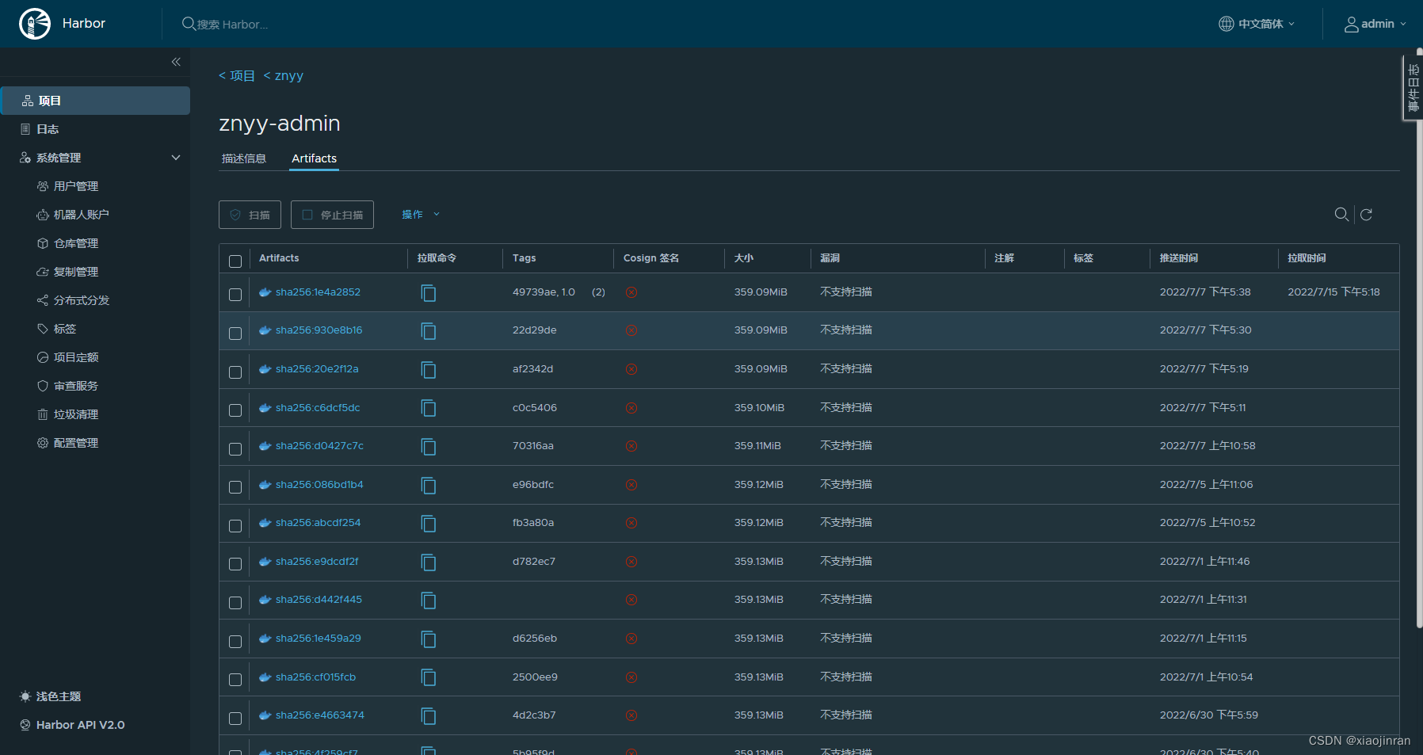The image size is (1423, 755).
Task: Toggle select-all artifacts checkbox
Action: (235, 261)
